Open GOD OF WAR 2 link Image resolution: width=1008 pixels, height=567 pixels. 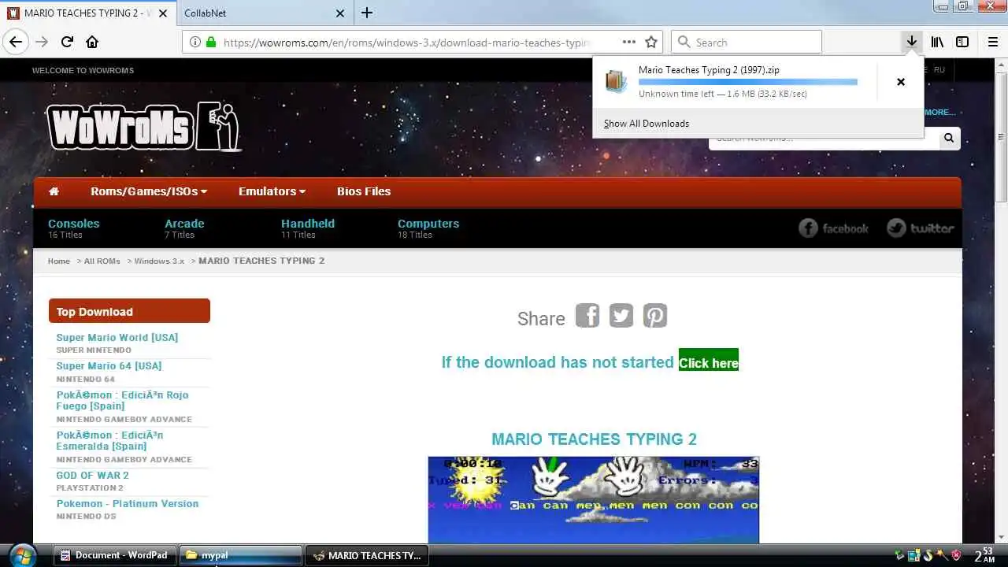click(x=92, y=476)
